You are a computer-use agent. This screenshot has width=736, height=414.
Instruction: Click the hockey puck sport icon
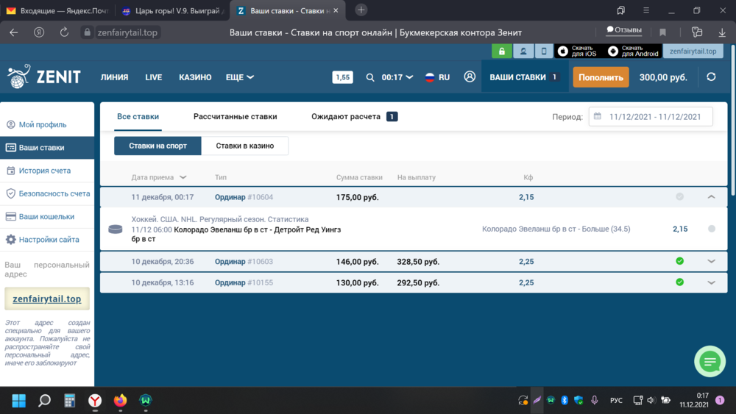116,229
